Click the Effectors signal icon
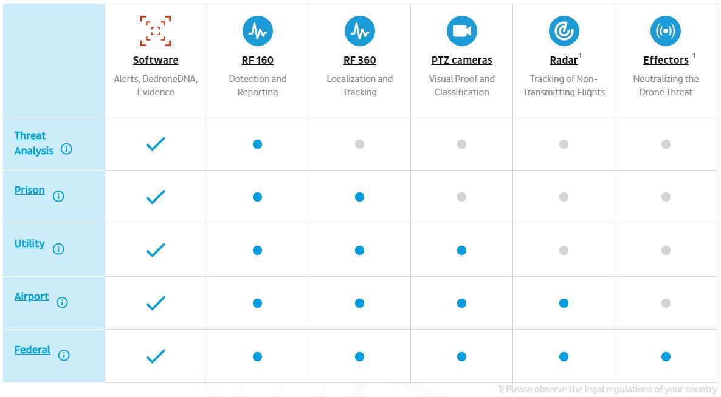Image resolution: width=721 pixels, height=397 pixels. (666, 31)
